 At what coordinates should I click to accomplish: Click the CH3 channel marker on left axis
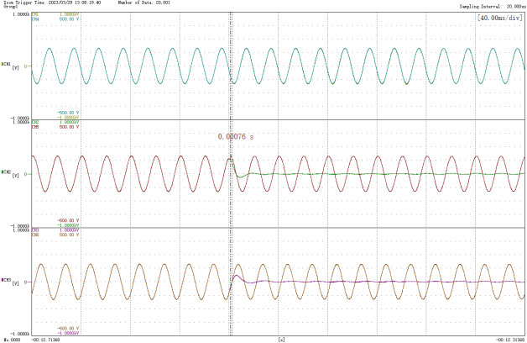tap(7, 279)
